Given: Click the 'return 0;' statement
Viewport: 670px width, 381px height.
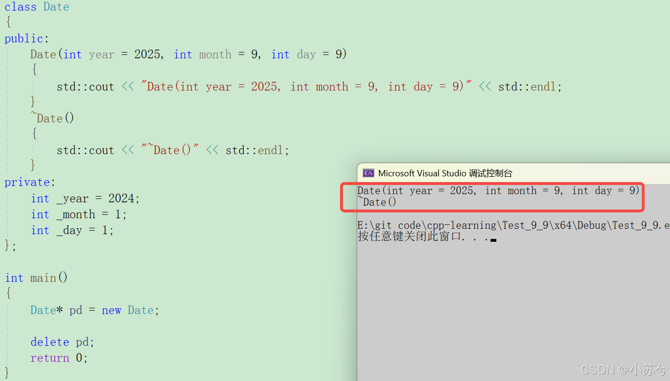Looking at the screenshot, I should pyautogui.click(x=59, y=358).
